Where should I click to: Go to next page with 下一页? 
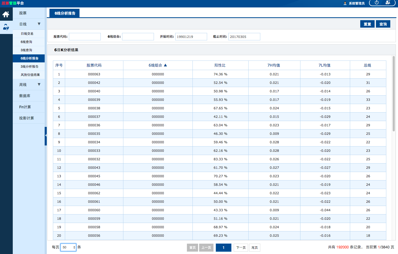(x=241, y=248)
